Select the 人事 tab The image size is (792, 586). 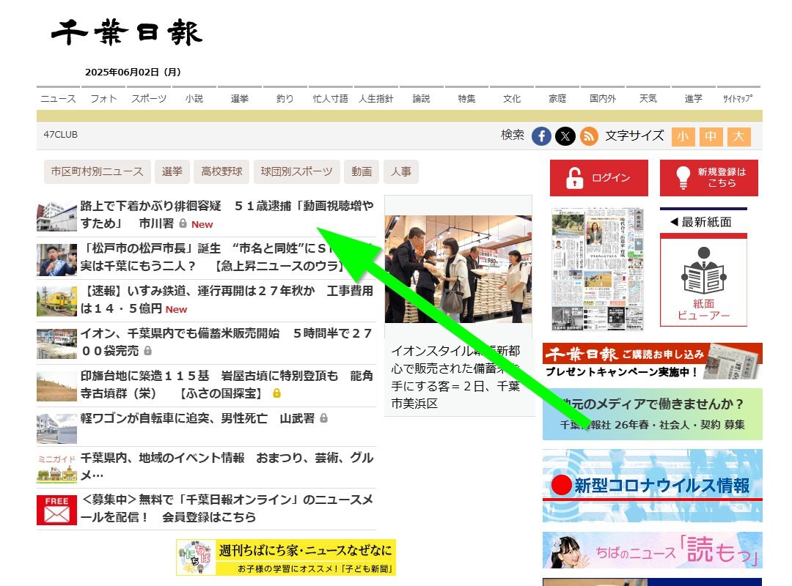point(401,171)
